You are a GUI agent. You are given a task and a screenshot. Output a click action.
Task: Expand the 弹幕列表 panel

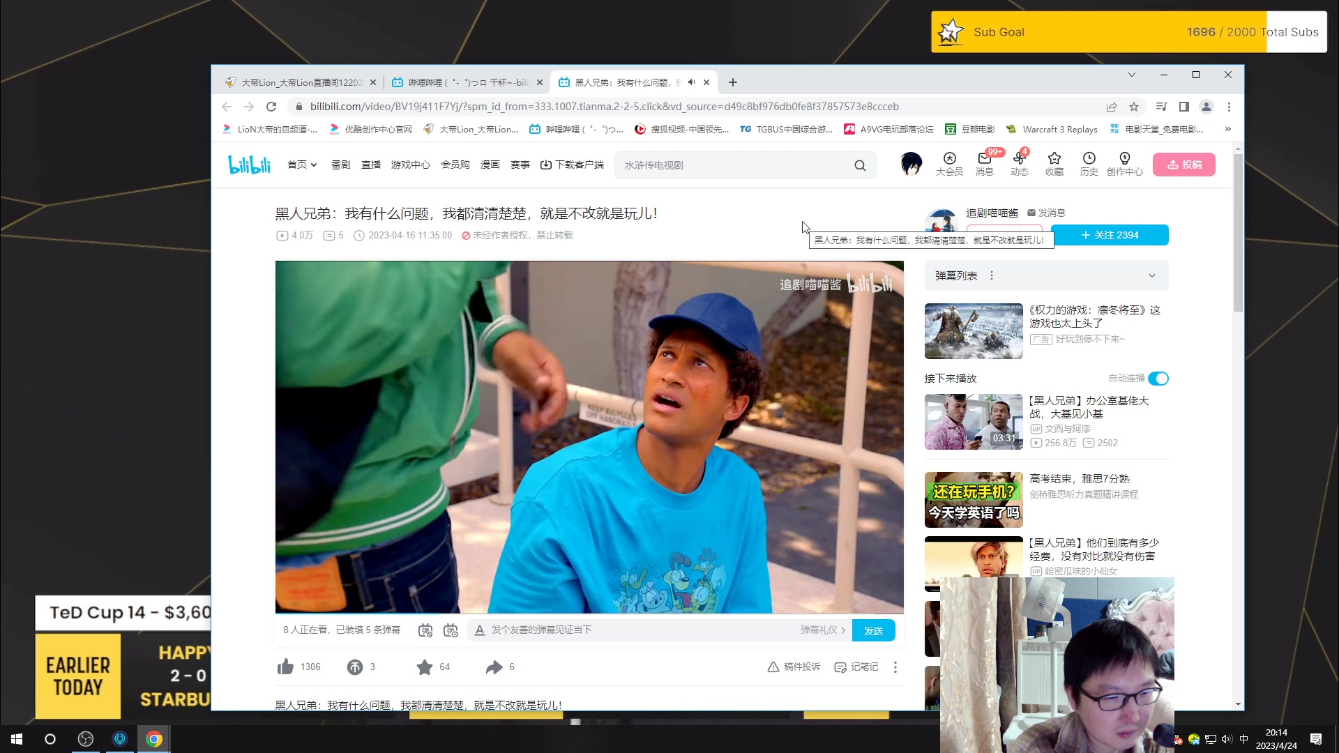click(x=1151, y=276)
